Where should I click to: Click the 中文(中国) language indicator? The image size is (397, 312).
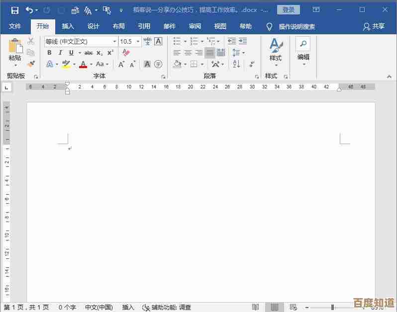click(99, 308)
